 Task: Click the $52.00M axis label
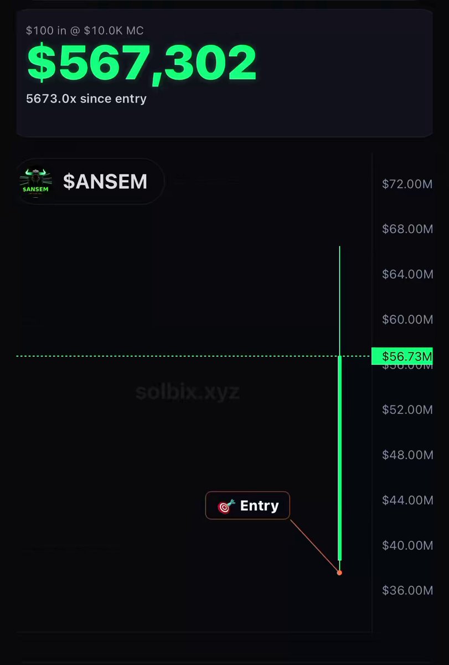point(407,410)
